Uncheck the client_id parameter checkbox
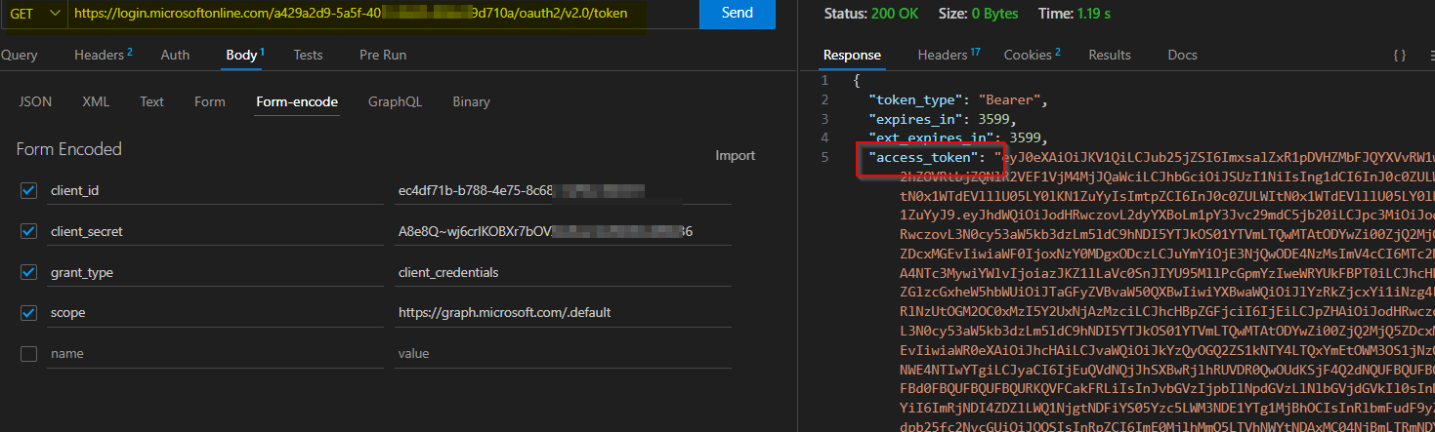The height and width of the screenshot is (432, 1435). [x=28, y=190]
